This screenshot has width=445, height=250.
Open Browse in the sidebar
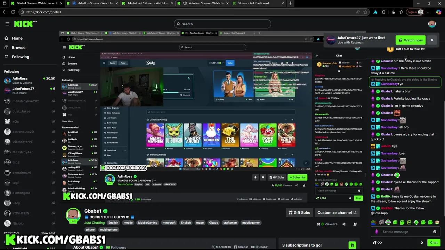click(18, 48)
